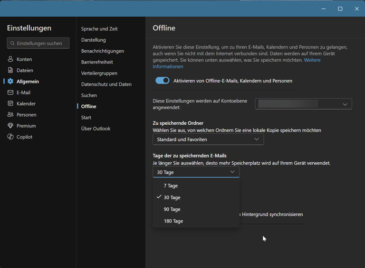Open Sprache und Zeit settings
The width and height of the screenshot is (365, 268).
point(99,29)
